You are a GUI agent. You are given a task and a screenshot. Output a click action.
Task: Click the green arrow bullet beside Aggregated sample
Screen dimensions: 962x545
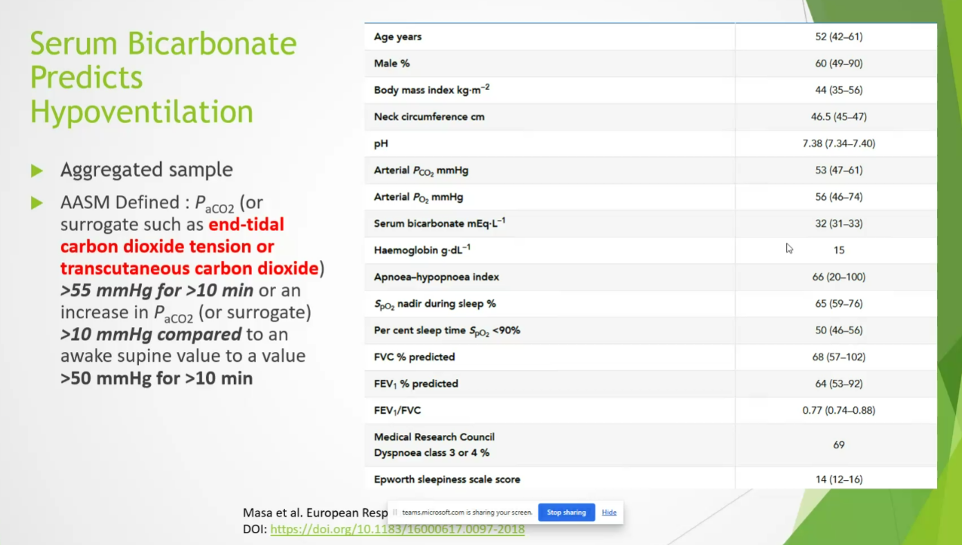pos(37,170)
